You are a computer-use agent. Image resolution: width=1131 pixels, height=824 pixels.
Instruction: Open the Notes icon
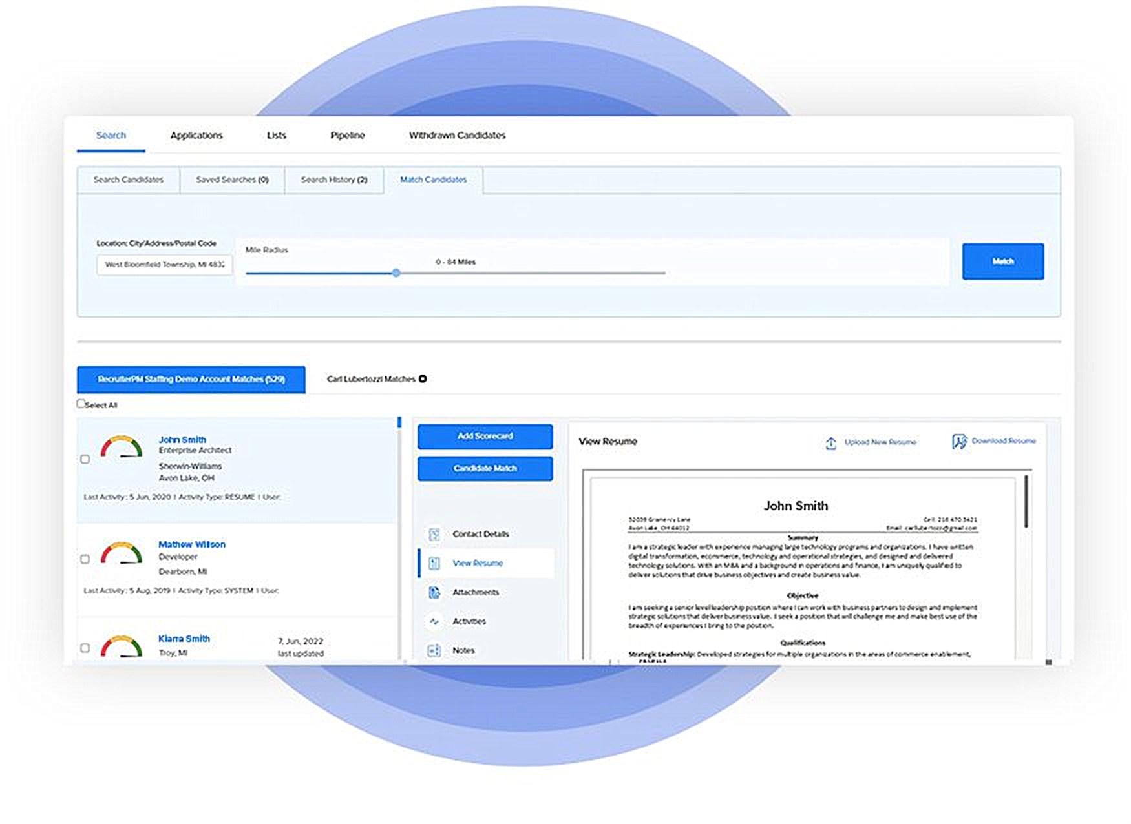point(434,650)
